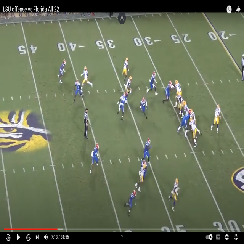Rewind the video 10 seconds

8,237
